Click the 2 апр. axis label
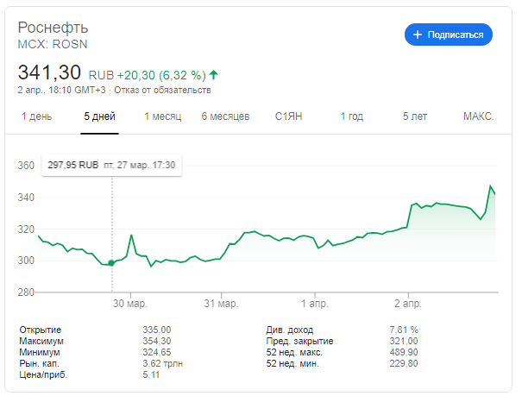Screen dimensions: 522x396 click(x=408, y=304)
